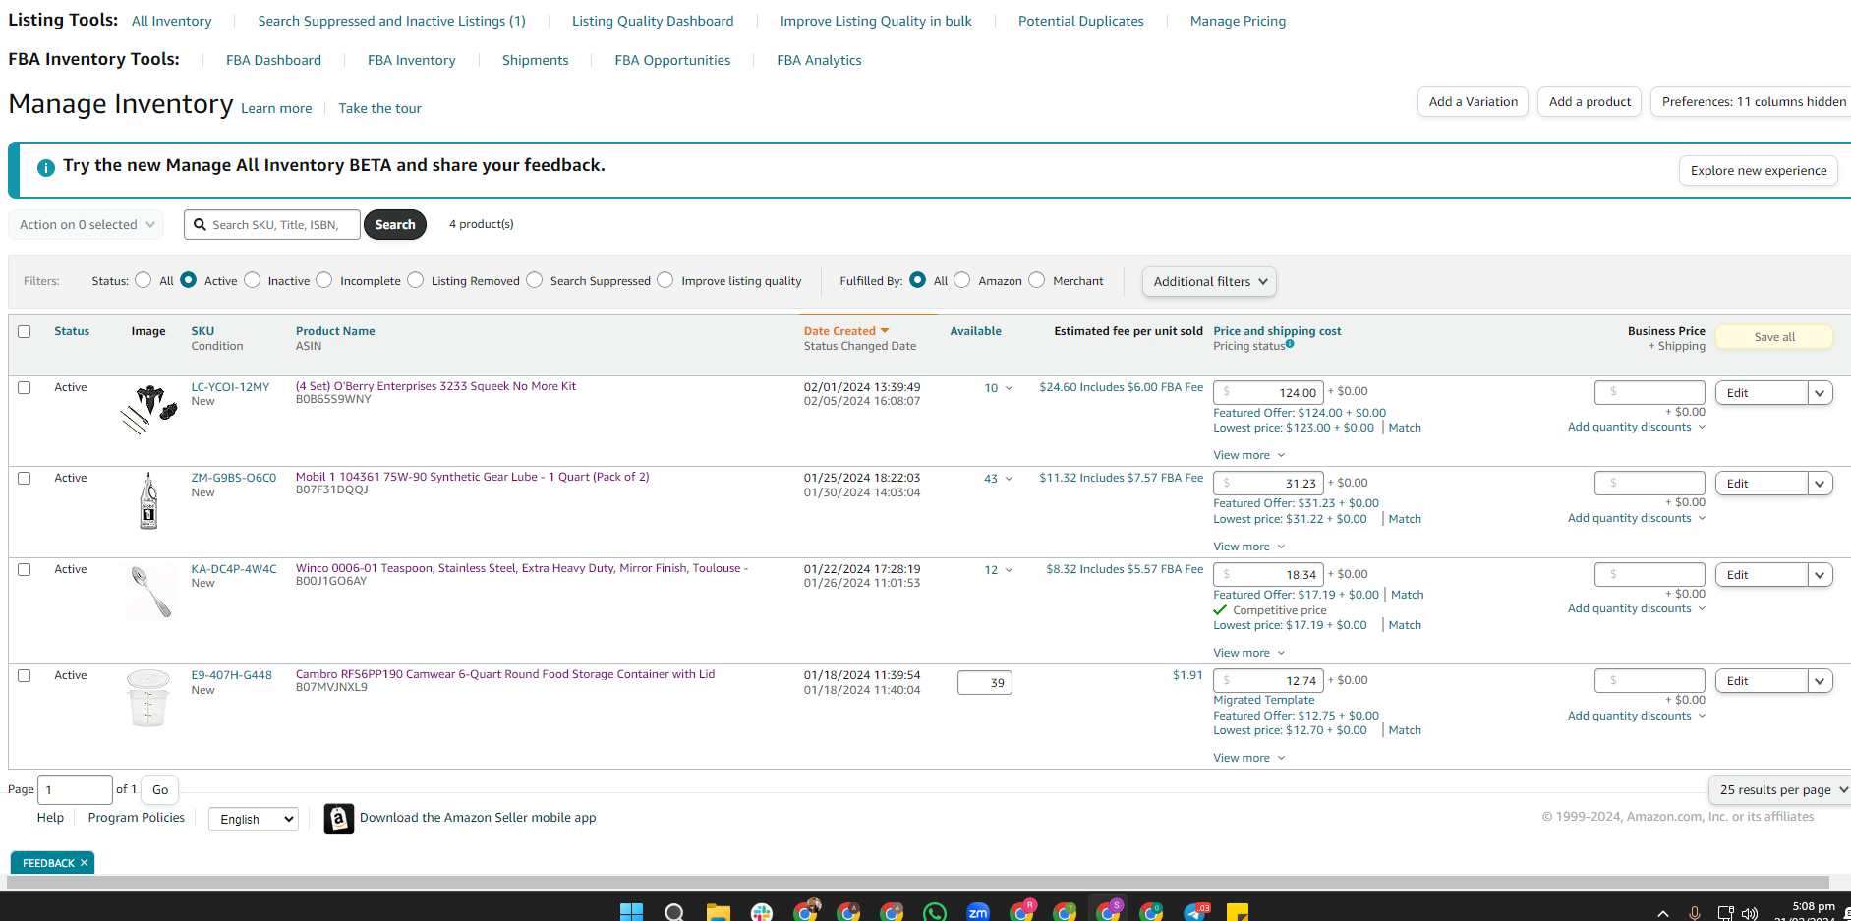Open Improve Listing Quality in bulk
Viewport: 1851px width, 921px height.
click(876, 21)
